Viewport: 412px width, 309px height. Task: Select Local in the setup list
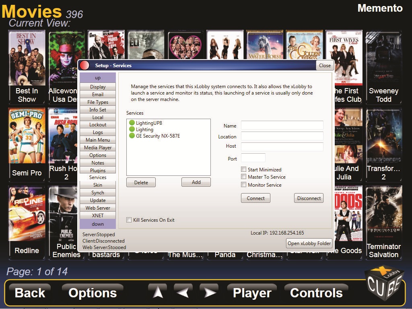(x=98, y=117)
